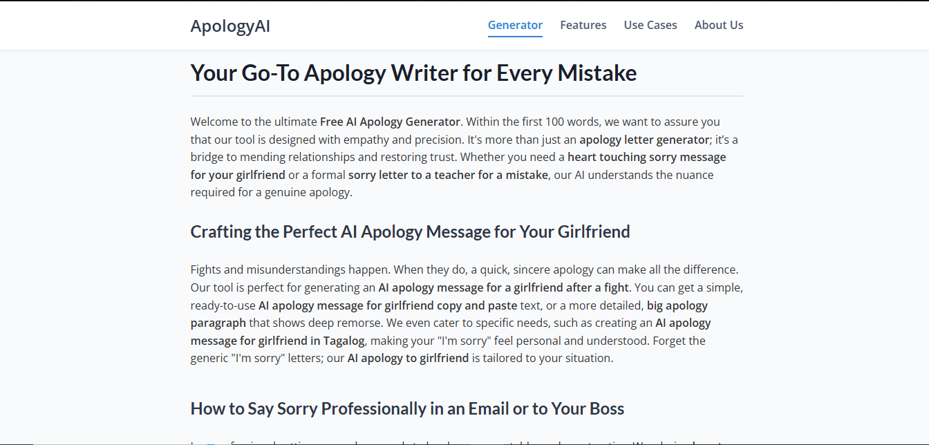Click 'heart touching sorry message' bold text
This screenshot has width=929, height=445.
[646, 157]
